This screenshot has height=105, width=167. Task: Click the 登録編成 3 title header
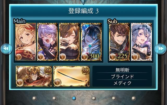(83, 11)
